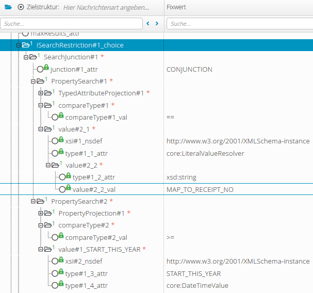
Task: Click the folder icon of value#2_2
Action: tap(55, 165)
